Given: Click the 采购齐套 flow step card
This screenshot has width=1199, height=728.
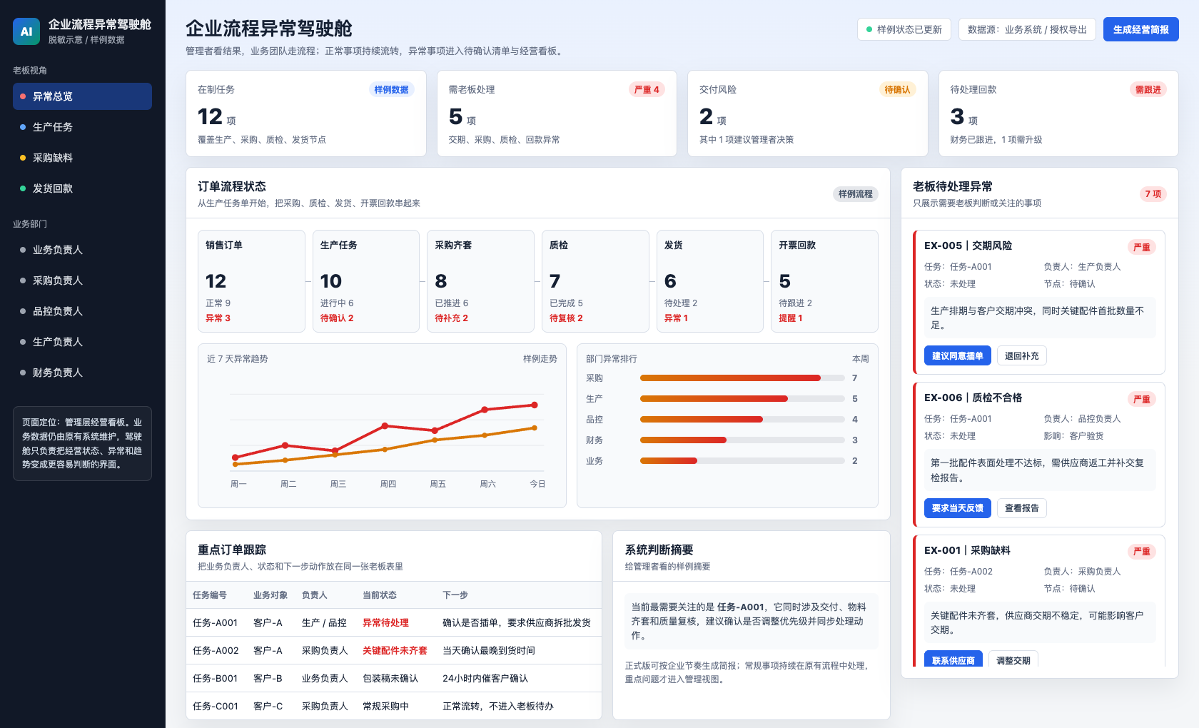Looking at the screenshot, I should click(480, 281).
